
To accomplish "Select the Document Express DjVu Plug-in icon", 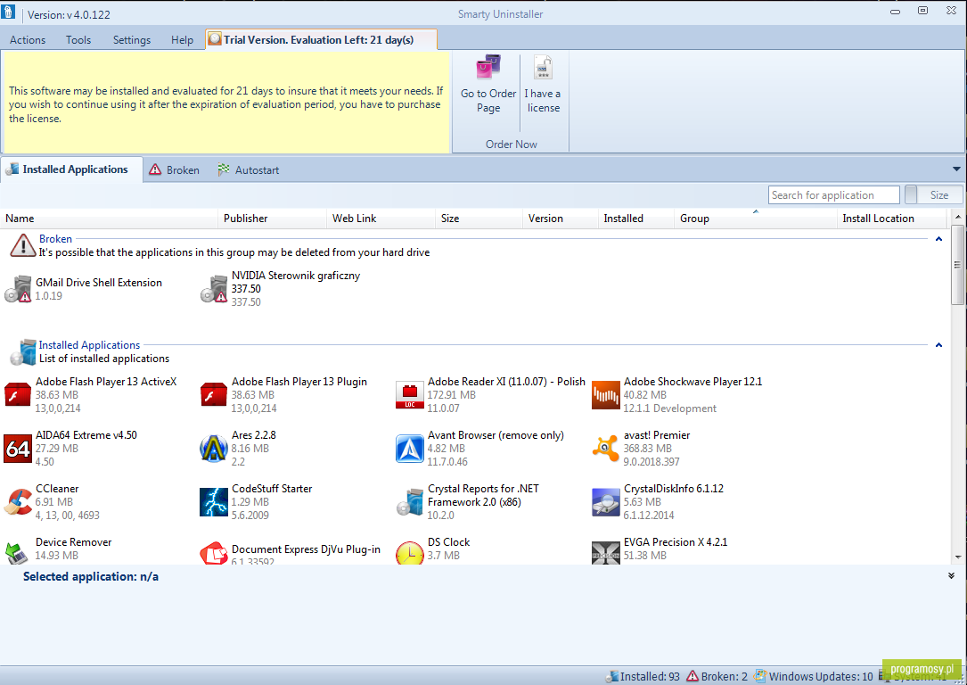I will tap(214, 552).
